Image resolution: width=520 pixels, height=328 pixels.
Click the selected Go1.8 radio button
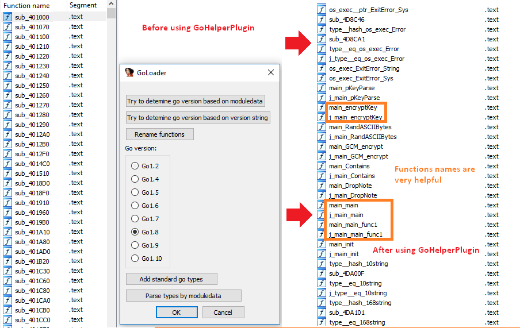135,232
